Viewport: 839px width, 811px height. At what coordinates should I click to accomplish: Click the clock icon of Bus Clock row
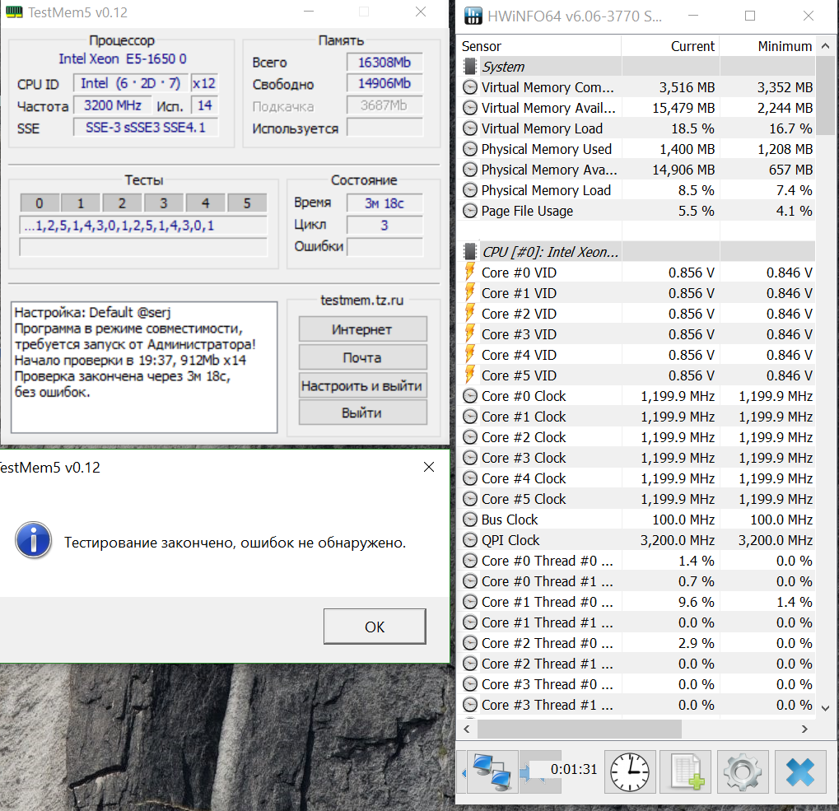(x=470, y=520)
